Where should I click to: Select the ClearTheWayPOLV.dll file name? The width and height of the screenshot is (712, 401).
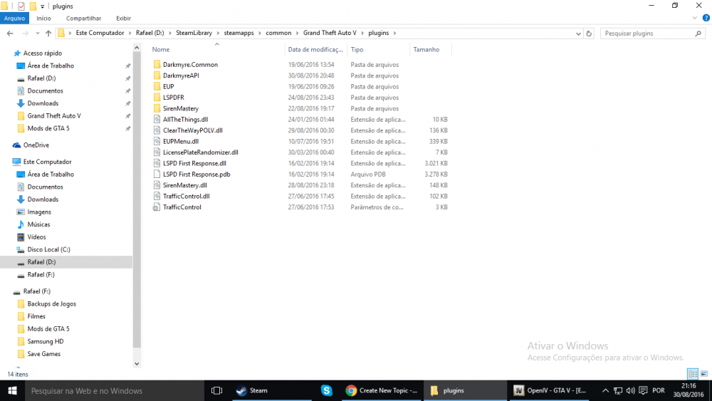tap(192, 130)
